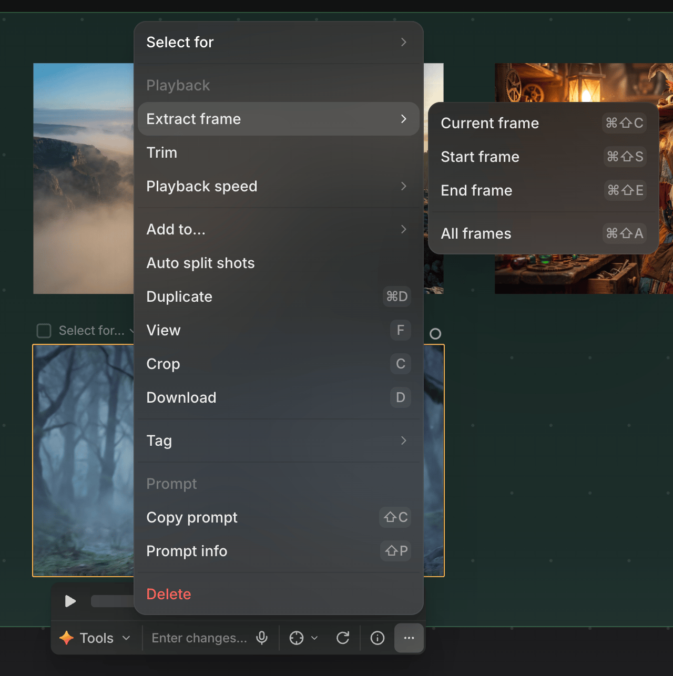Select Copy prompt
Image resolution: width=673 pixels, height=676 pixels.
click(x=279, y=517)
